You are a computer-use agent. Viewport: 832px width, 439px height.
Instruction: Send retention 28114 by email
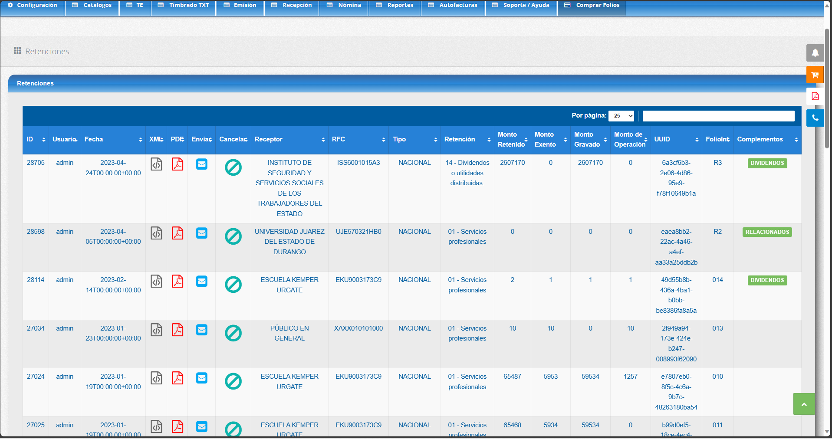[202, 282]
